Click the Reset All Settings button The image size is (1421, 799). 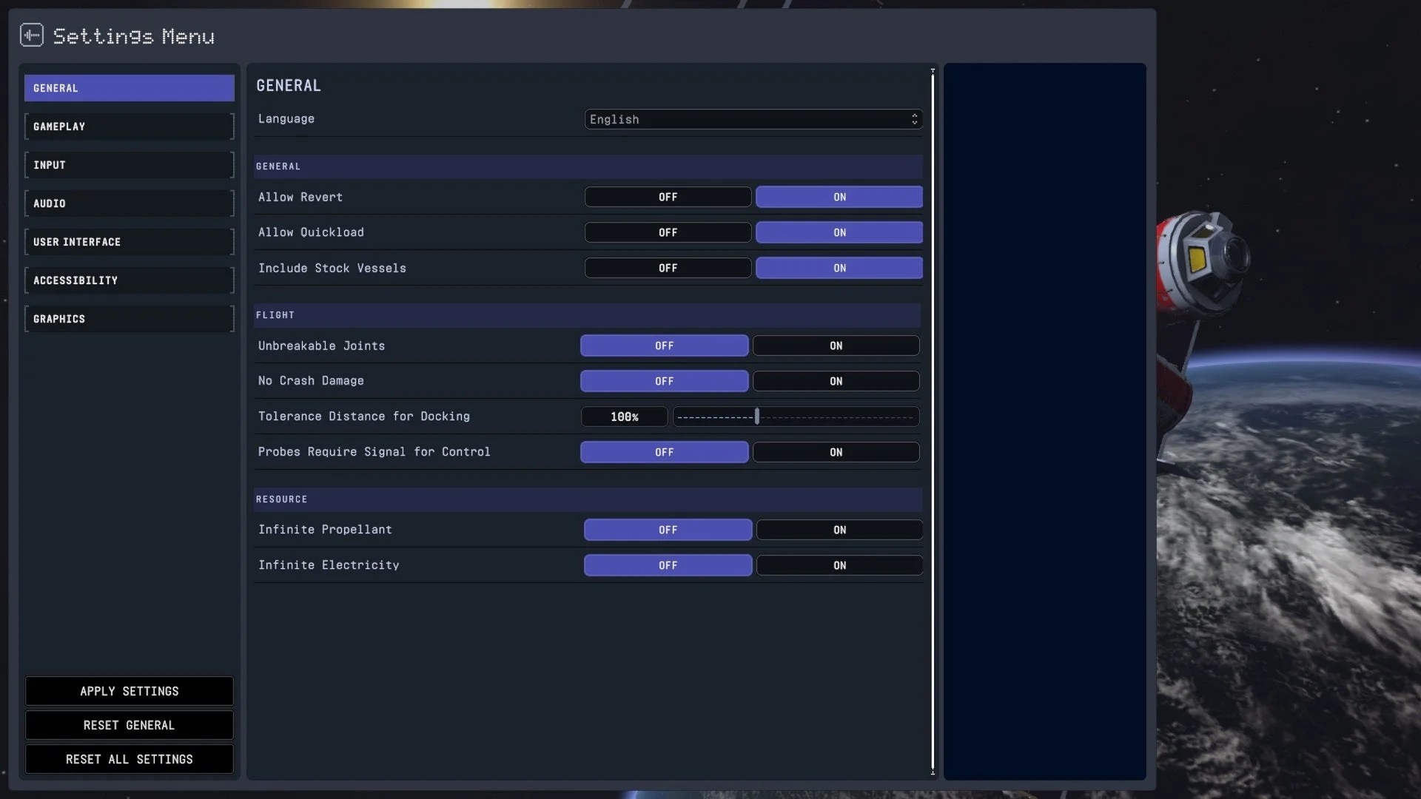129,759
